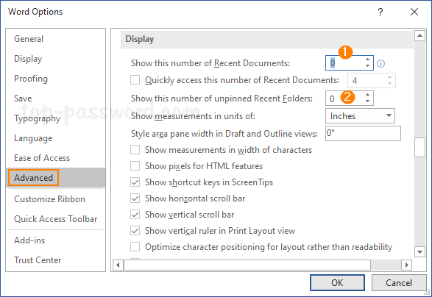Image resolution: width=432 pixels, height=297 pixels.
Task: Toggle Show pixels for HTML features
Action: coord(135,166)
